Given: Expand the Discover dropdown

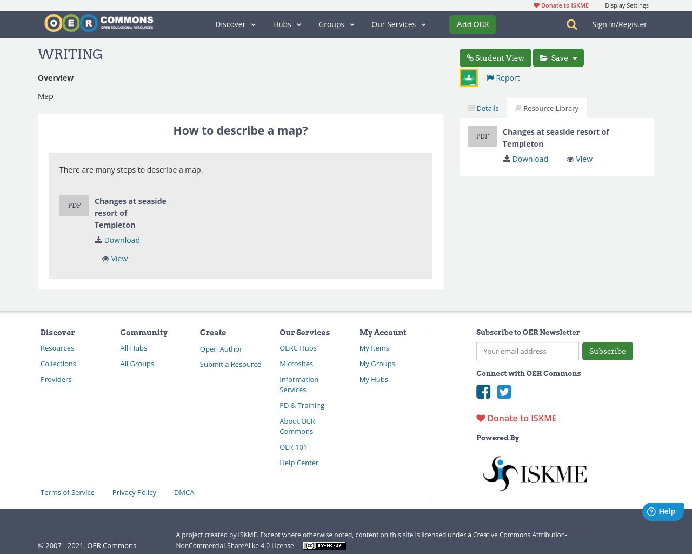Looking at the screenshot, I should pyautogui.click(x=235, y=24).
